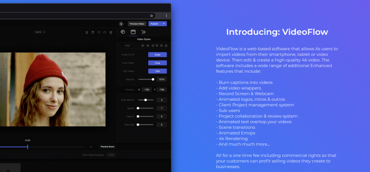Click the timeline playhead at 6.93
Image resolution: width=370 pixels, height=172 pixels.
click(x=27, y=147)
